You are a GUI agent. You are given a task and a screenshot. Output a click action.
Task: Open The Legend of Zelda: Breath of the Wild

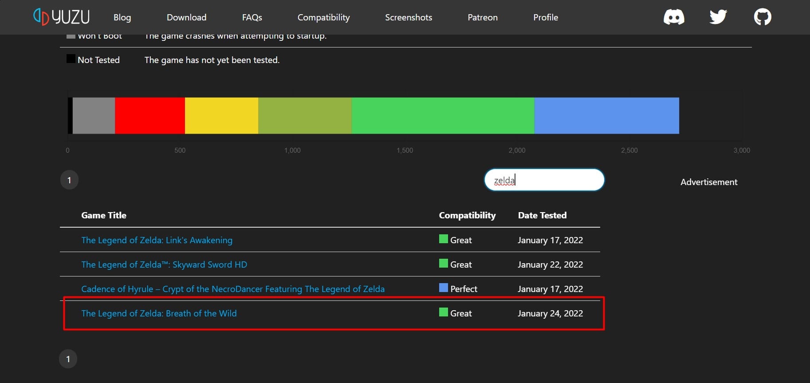tap(159, 313)
